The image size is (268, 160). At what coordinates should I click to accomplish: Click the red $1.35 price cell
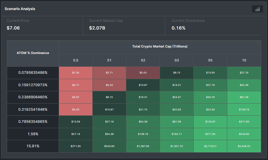click(x=76, y=73)
